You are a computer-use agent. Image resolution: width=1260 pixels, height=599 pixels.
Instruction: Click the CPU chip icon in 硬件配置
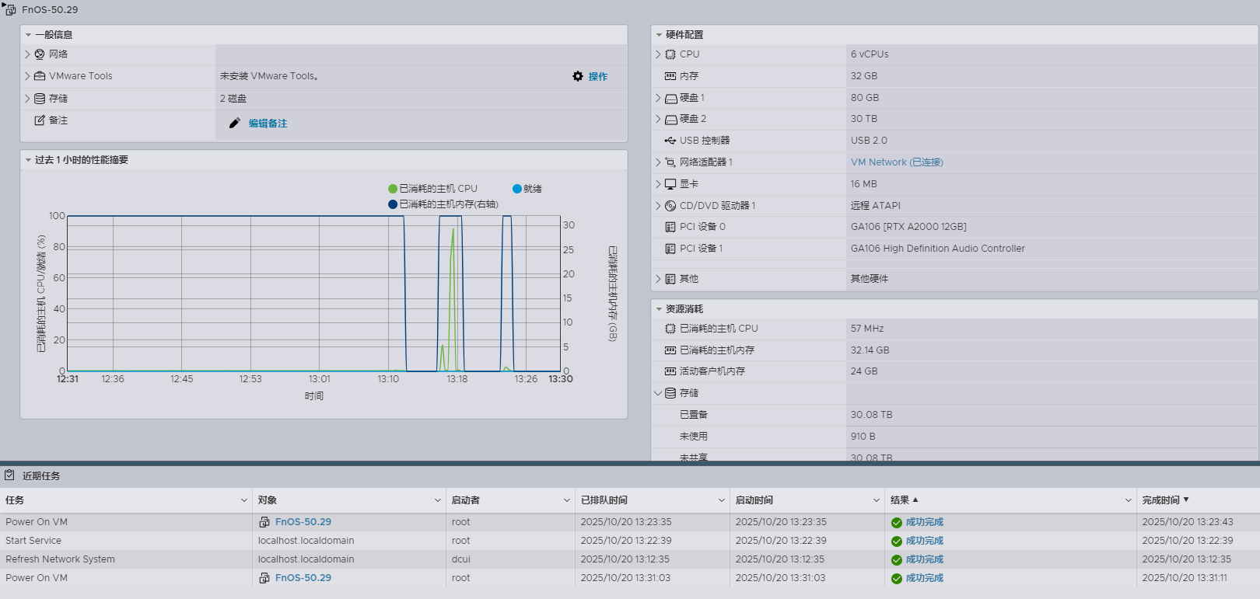click(670, 54)
